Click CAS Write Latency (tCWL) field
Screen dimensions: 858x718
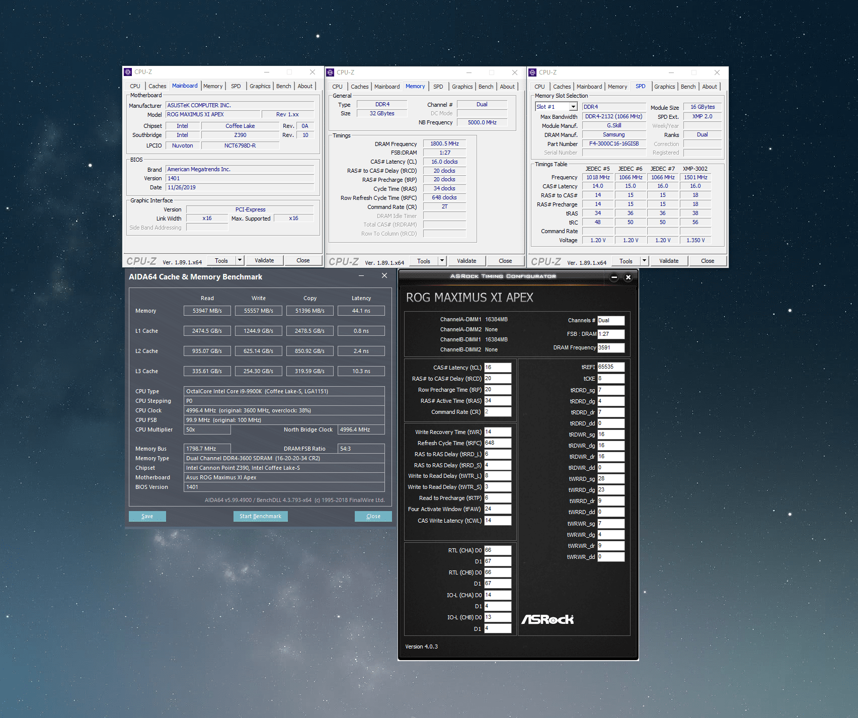click(498, 521)
